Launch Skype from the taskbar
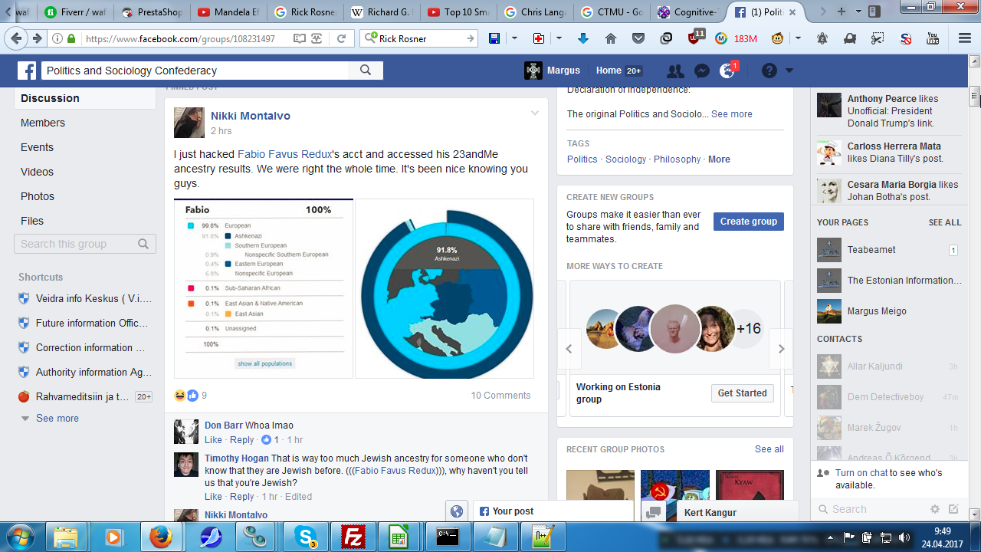This screenshot has width=981, height=552. pyautogui.click(x=304, y=537)
